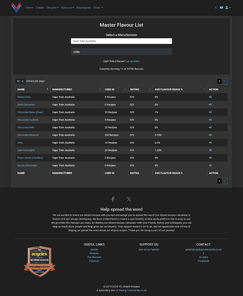Open the X (Twitter) icon in navbar
This screenshot has height=296, width=243.
pyautogui.click(x=216, y=8)
